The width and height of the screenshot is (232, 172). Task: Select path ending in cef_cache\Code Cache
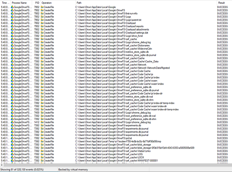pos(113,71)
